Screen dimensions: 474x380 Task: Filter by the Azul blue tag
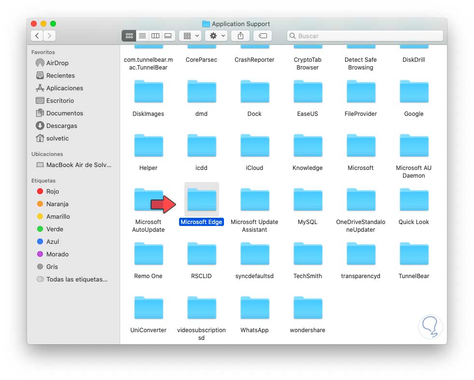[x=48, y=241]
